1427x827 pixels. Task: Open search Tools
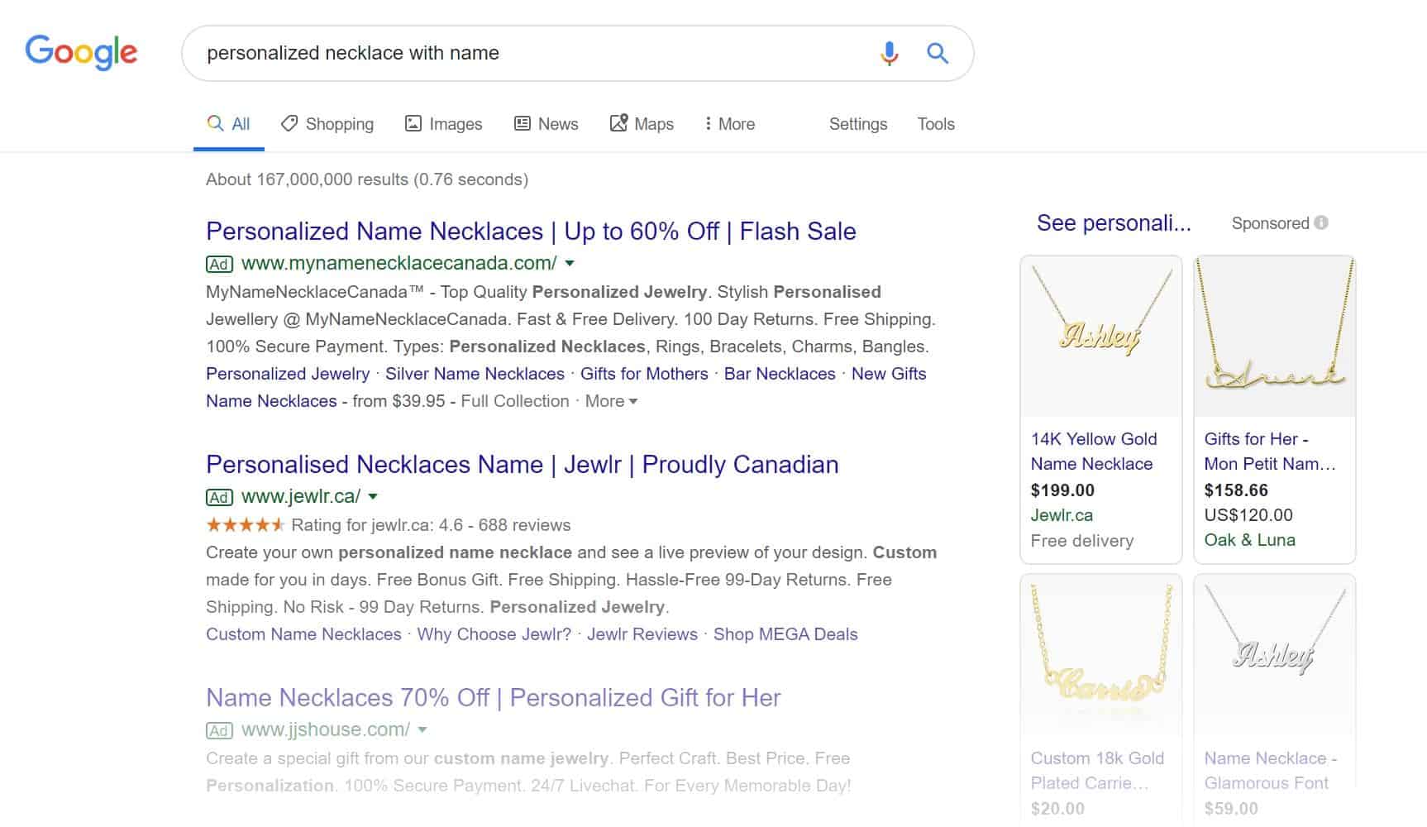(x=936, y=124)
